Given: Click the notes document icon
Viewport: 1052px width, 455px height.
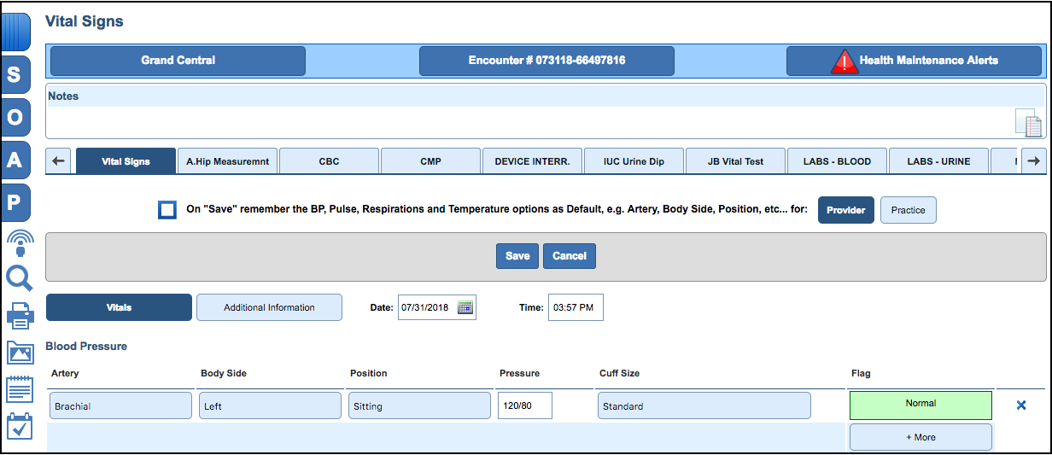Looking at the screenshot, I should (x=1028, y=123).
